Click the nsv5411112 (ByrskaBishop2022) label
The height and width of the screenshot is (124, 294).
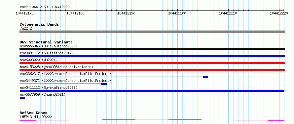coord(49,87)
